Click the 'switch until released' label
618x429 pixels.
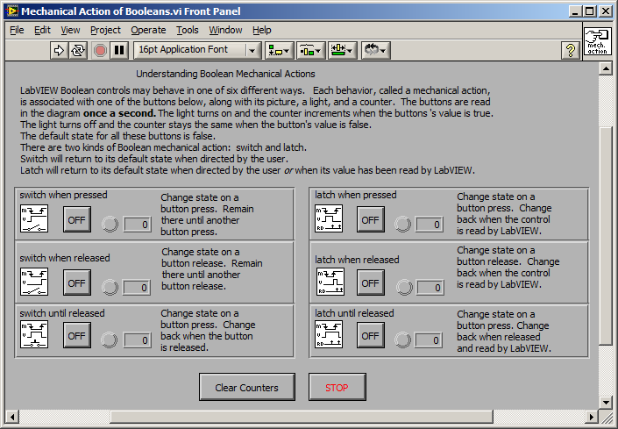[x=62, y=313]
